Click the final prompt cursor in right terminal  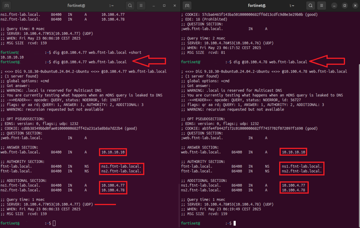click(235, 223)
